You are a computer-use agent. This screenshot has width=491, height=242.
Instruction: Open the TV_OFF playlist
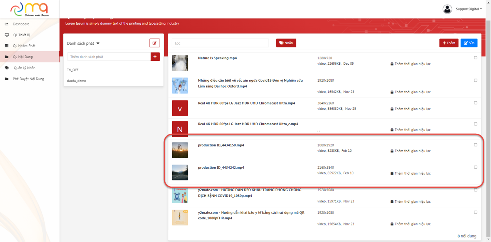[73, 70]
